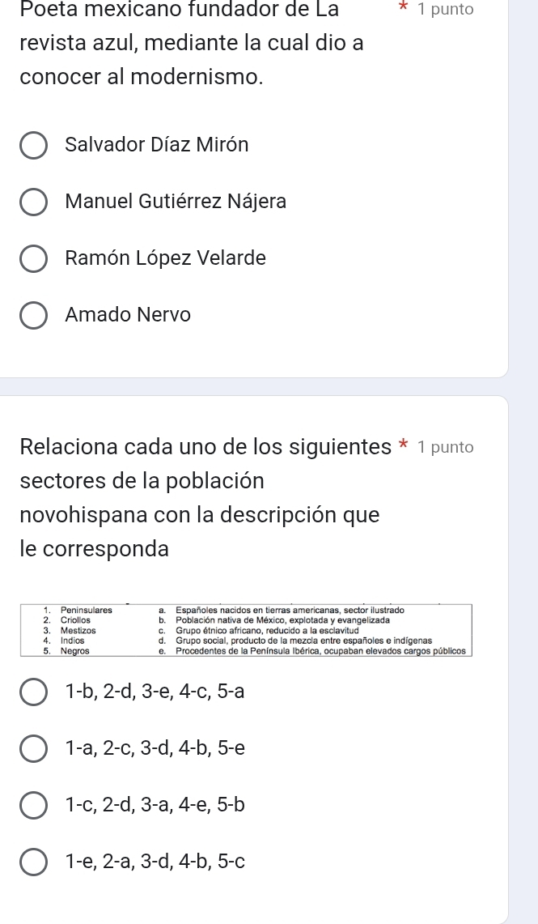This screenshot has width=538, height=924.
Task: Mark radio circle for 1-c, 2-d, 3-a, 4-e, 5-b
Action: tap(33, 807)
